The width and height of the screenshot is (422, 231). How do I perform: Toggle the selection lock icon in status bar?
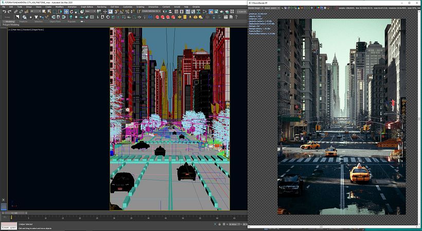[219, 224]
